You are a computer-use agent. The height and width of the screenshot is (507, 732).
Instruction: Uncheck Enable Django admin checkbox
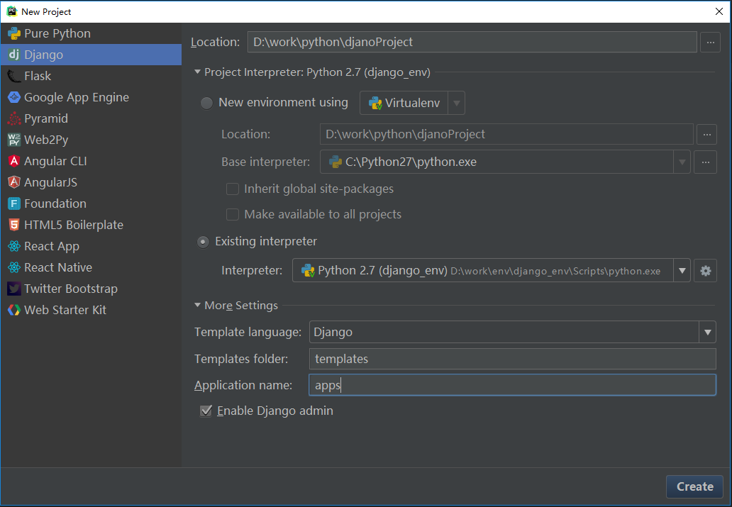click(206, 411)
